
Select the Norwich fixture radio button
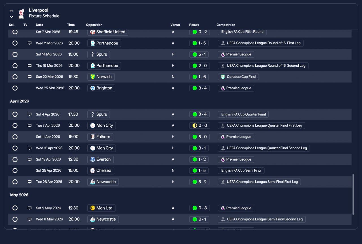pyautogui.click(x=15, y=77)
